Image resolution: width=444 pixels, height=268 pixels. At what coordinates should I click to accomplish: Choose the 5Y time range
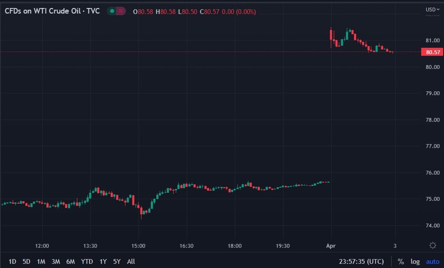point(117,262)
